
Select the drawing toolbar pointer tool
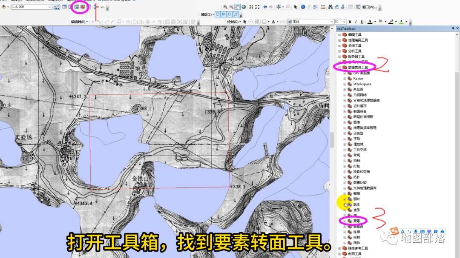pyautogui.click(x=244, y=22)
